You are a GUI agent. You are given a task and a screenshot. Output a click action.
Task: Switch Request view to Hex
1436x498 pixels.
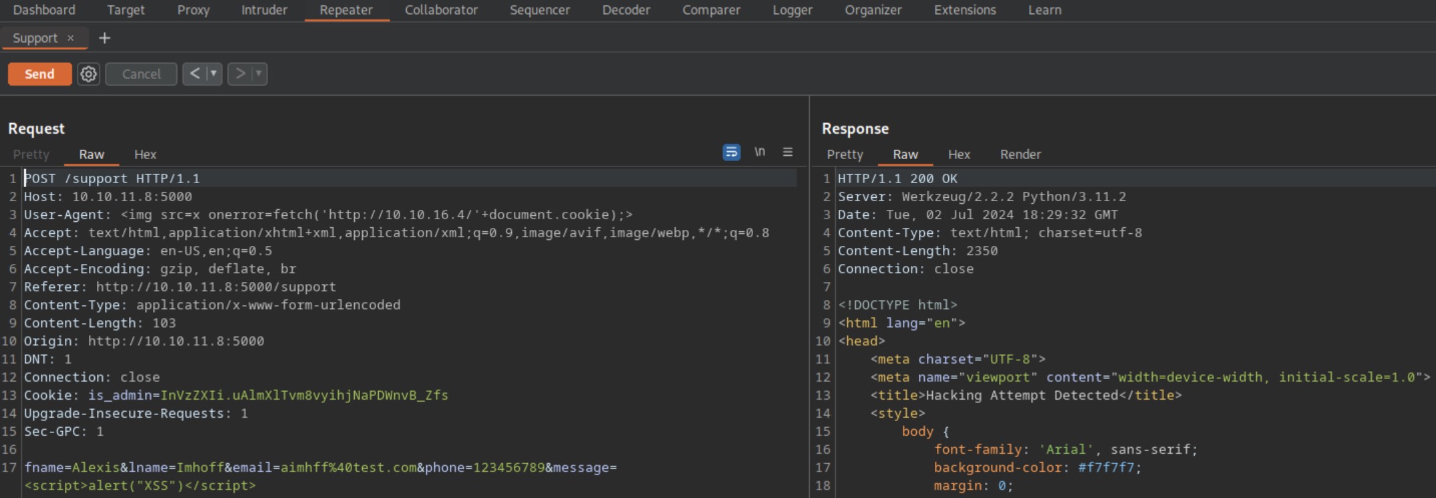pos(145,154)
